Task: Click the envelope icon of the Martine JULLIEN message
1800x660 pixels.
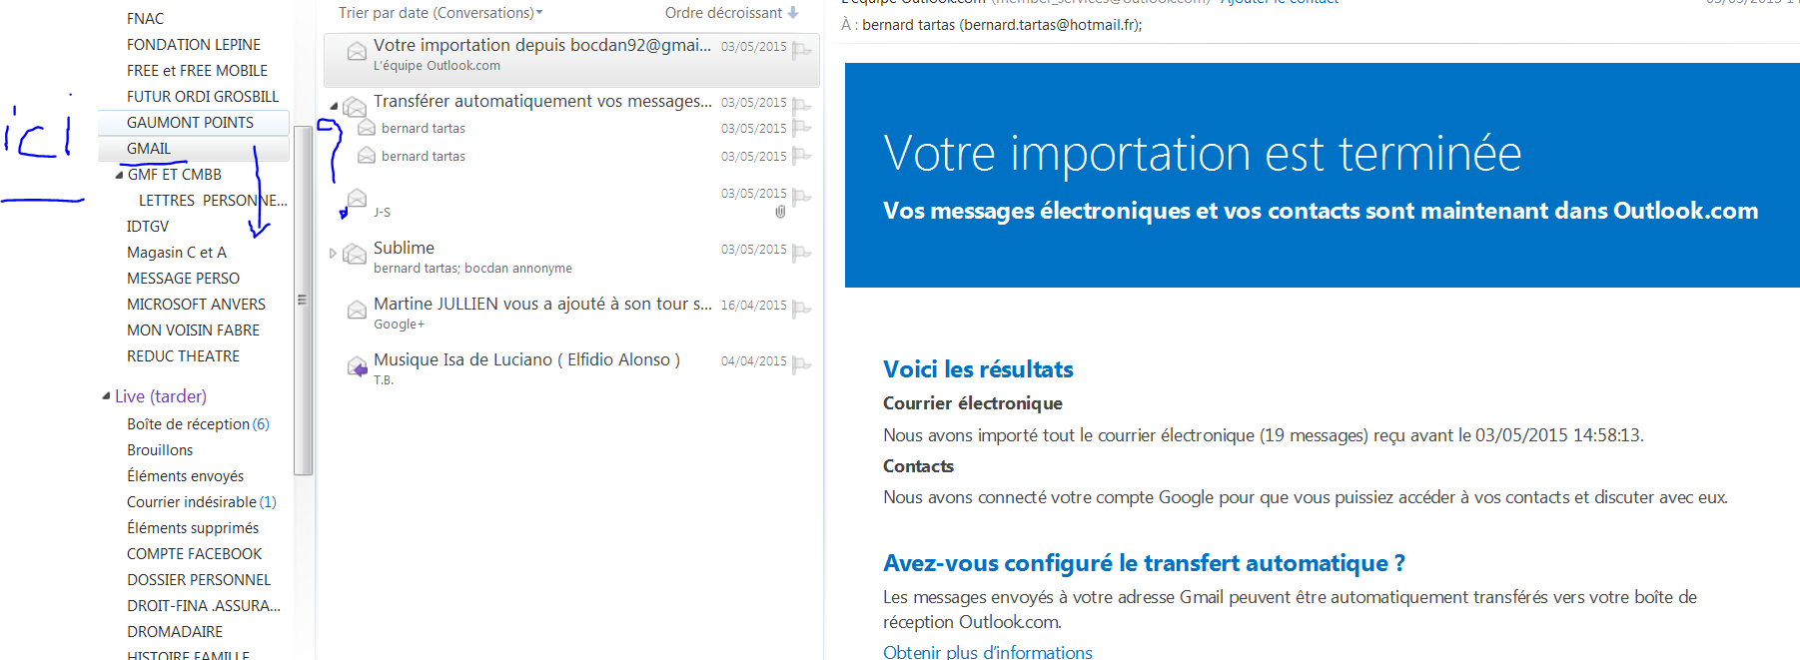Action: [x=357, y=310]
